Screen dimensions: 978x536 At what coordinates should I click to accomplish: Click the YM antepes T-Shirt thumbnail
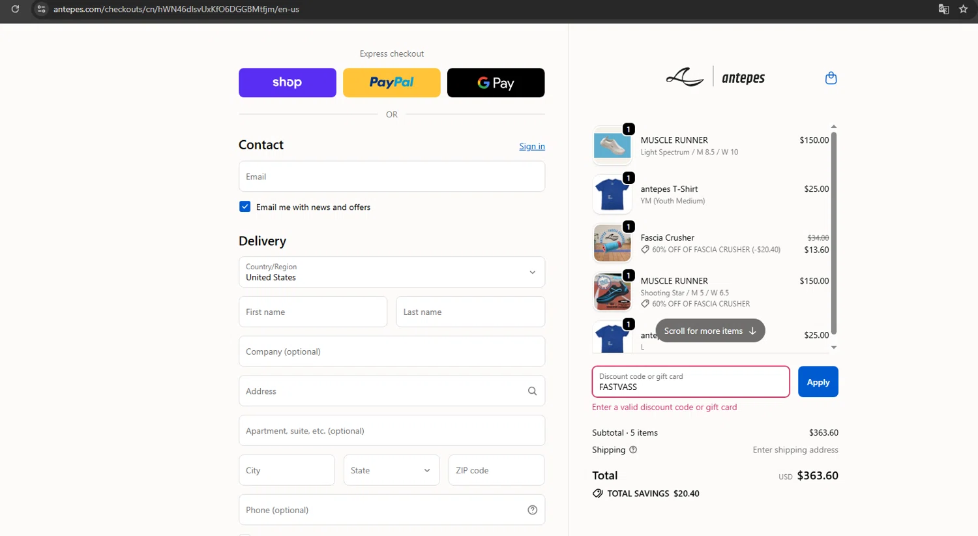click(x=612, y=194)
